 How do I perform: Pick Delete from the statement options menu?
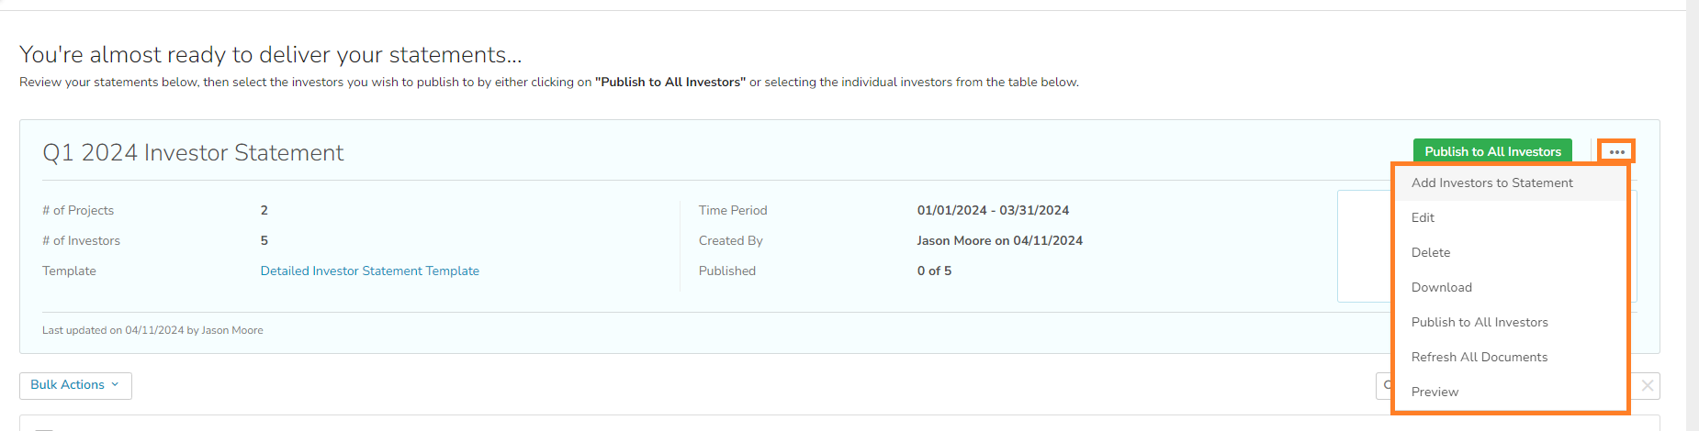point(1431,253)
